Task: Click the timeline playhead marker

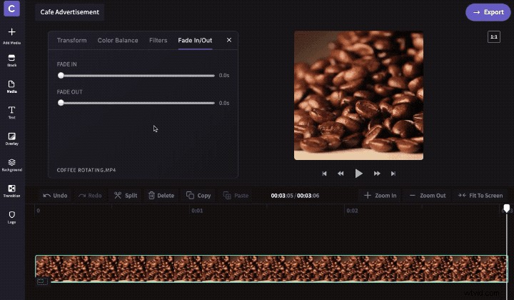Action: [x=507, y=208]
